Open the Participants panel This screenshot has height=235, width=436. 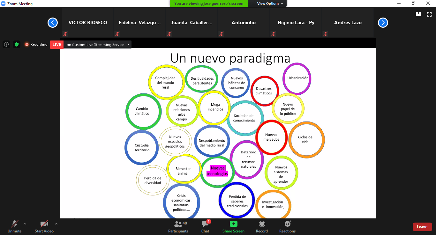pos(178,226)
